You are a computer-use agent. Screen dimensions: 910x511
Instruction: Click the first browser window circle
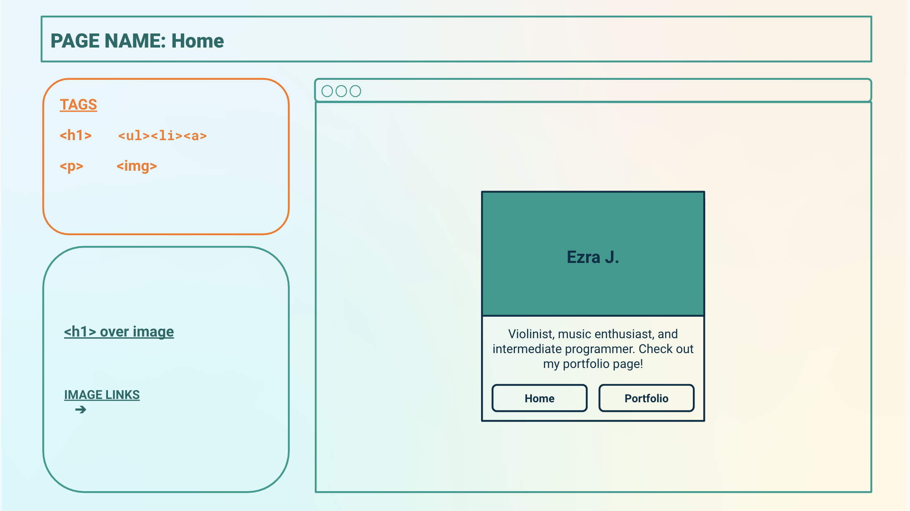coord(328,91)
